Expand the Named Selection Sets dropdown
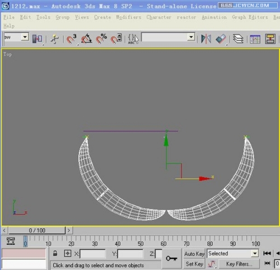The width and height of the screenshot is (280, 270). coord(191,37)
